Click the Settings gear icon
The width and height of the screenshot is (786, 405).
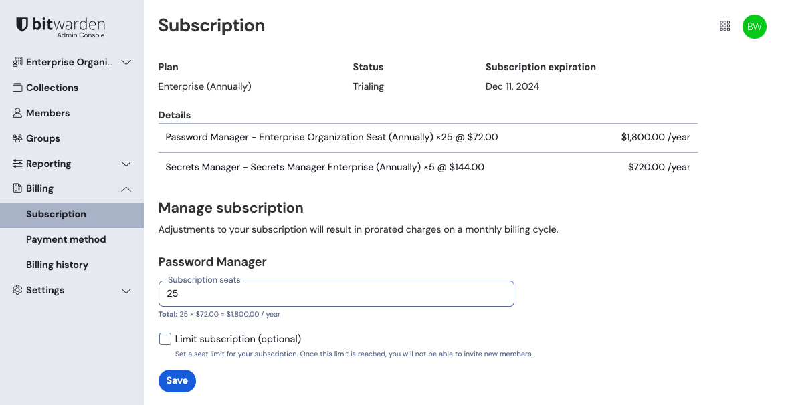pos(17,290)
